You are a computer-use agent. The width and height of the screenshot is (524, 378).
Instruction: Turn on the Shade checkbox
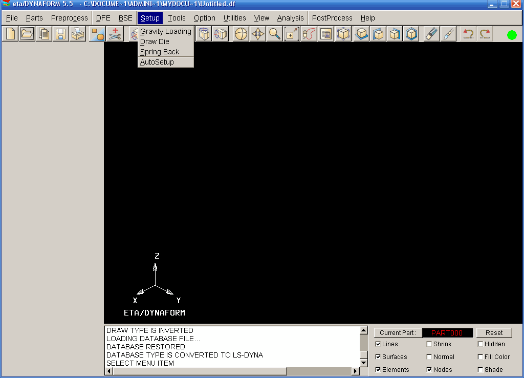tap(480, 370)
